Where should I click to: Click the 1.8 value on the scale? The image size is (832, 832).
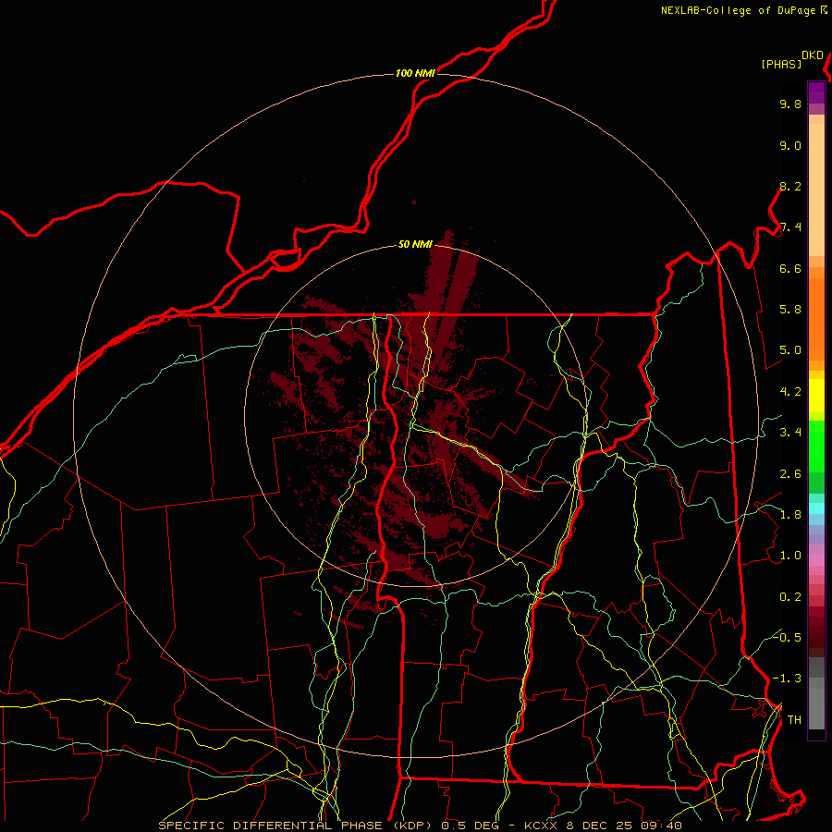coord(790,515)
